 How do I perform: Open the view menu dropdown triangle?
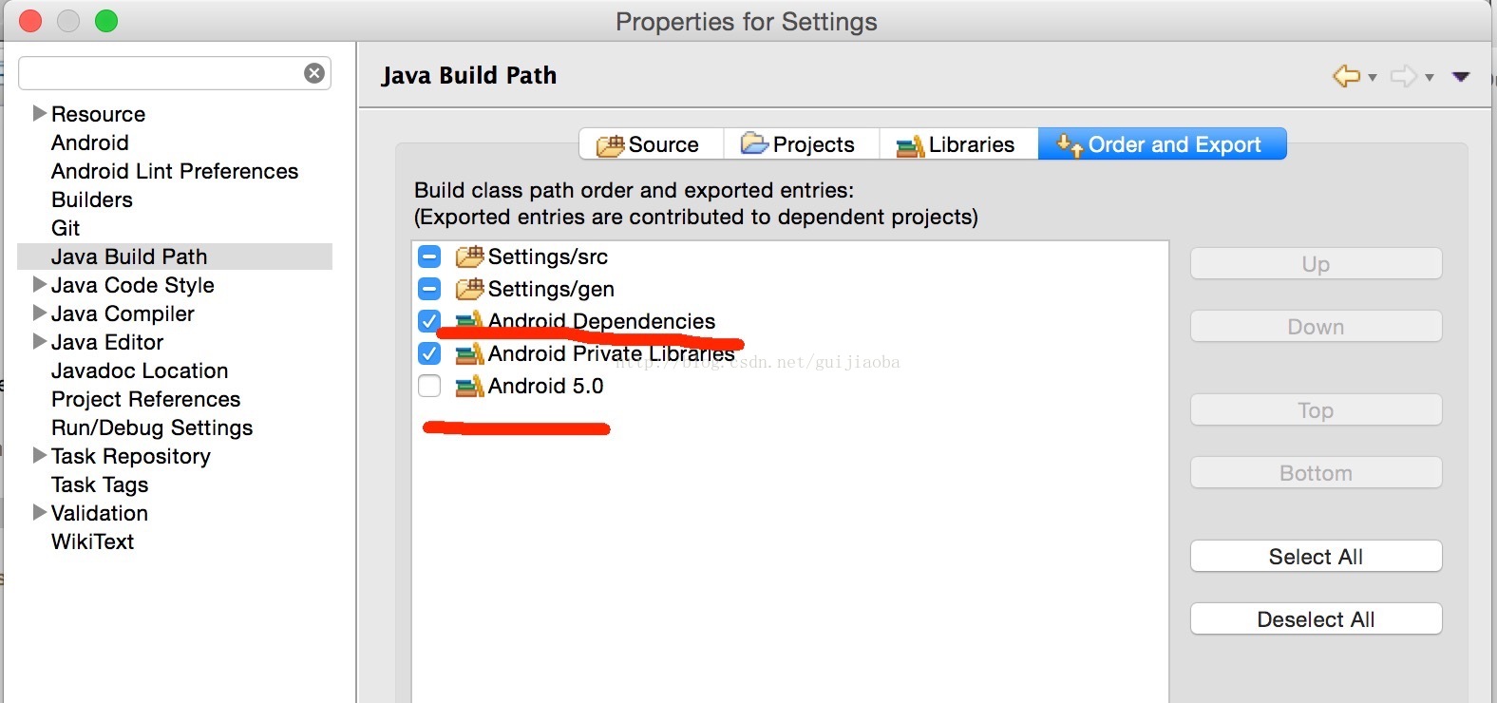coord(1461,76)
